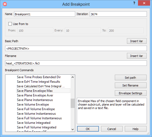This screenshot has height=137, width=152.
Task: Confirm with the OK button
Action: coord(88,129)
